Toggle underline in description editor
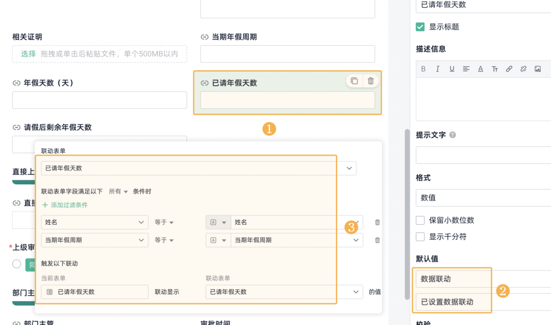The image size is (551, 325). tap(452, 69)
